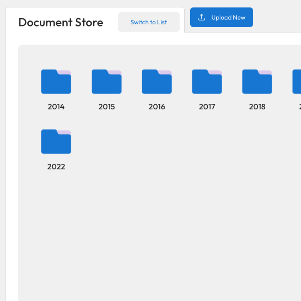This screenshot has height=301, width=301.
Task: Click the 2017 folder name label
Action: (x=207, y=107)
